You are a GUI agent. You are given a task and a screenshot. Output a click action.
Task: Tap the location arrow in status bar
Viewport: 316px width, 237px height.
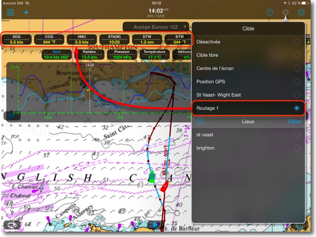[x=285, y=3]
